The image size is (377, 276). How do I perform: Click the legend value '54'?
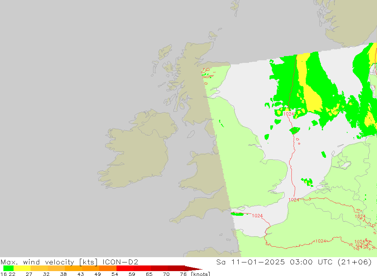[115, 274]
